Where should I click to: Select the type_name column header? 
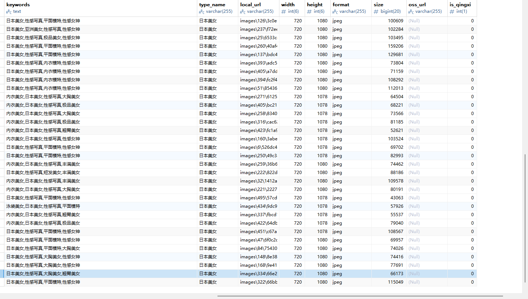pyautogui.click(x=218, y=8)
